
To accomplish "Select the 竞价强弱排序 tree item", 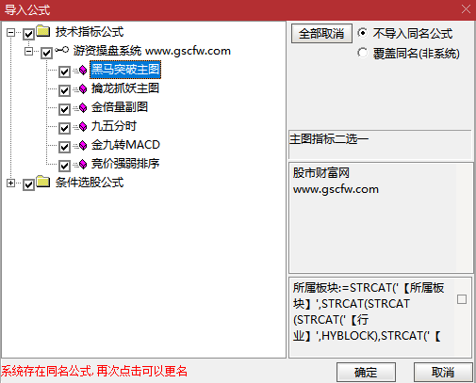I will point(125,164).
